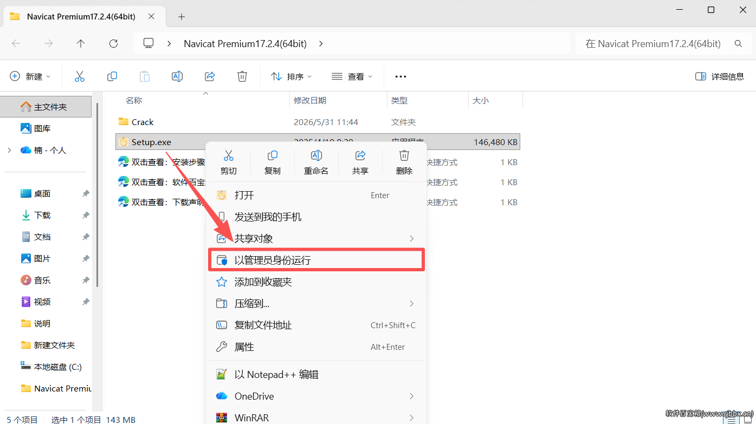The width and height of the screenshot is (756, 424).
Task: Expand the 共享对象 submenu
Action: point(412,238)
